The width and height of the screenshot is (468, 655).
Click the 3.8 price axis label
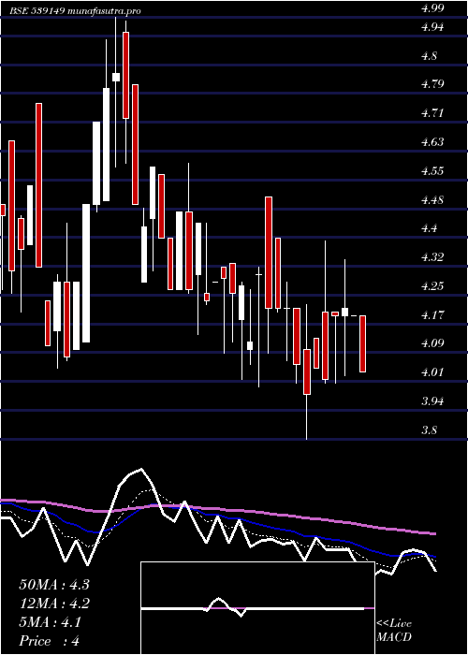[429, 430]
